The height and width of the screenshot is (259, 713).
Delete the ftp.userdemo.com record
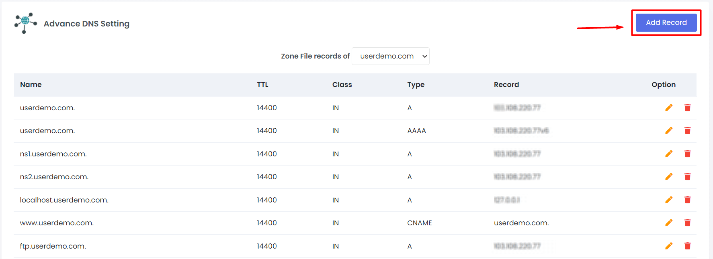pos(688,246)
